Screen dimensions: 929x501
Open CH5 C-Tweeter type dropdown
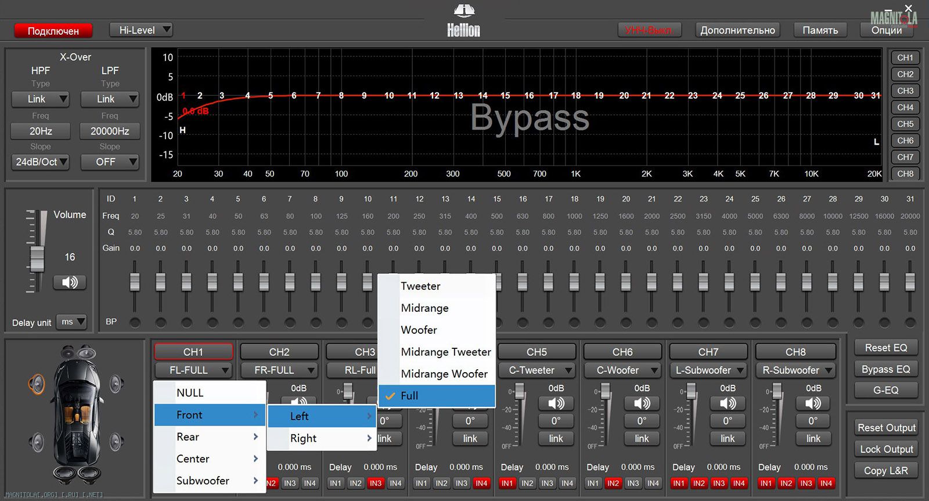point(537,370)
